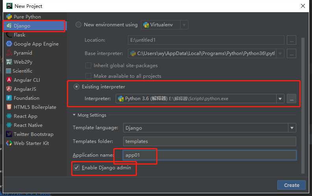Viewport: 312px width, 196px height.
Task: Click the Django dj icon
Action: pyautogui.click(x=9, y=26)
